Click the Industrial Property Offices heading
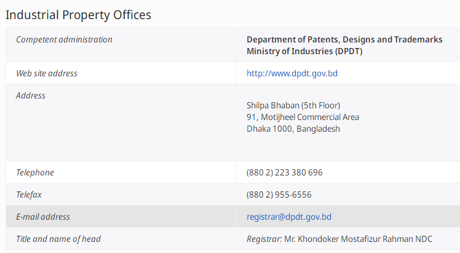Viewport: 460px width, 253px height. [x=78, y=15]
